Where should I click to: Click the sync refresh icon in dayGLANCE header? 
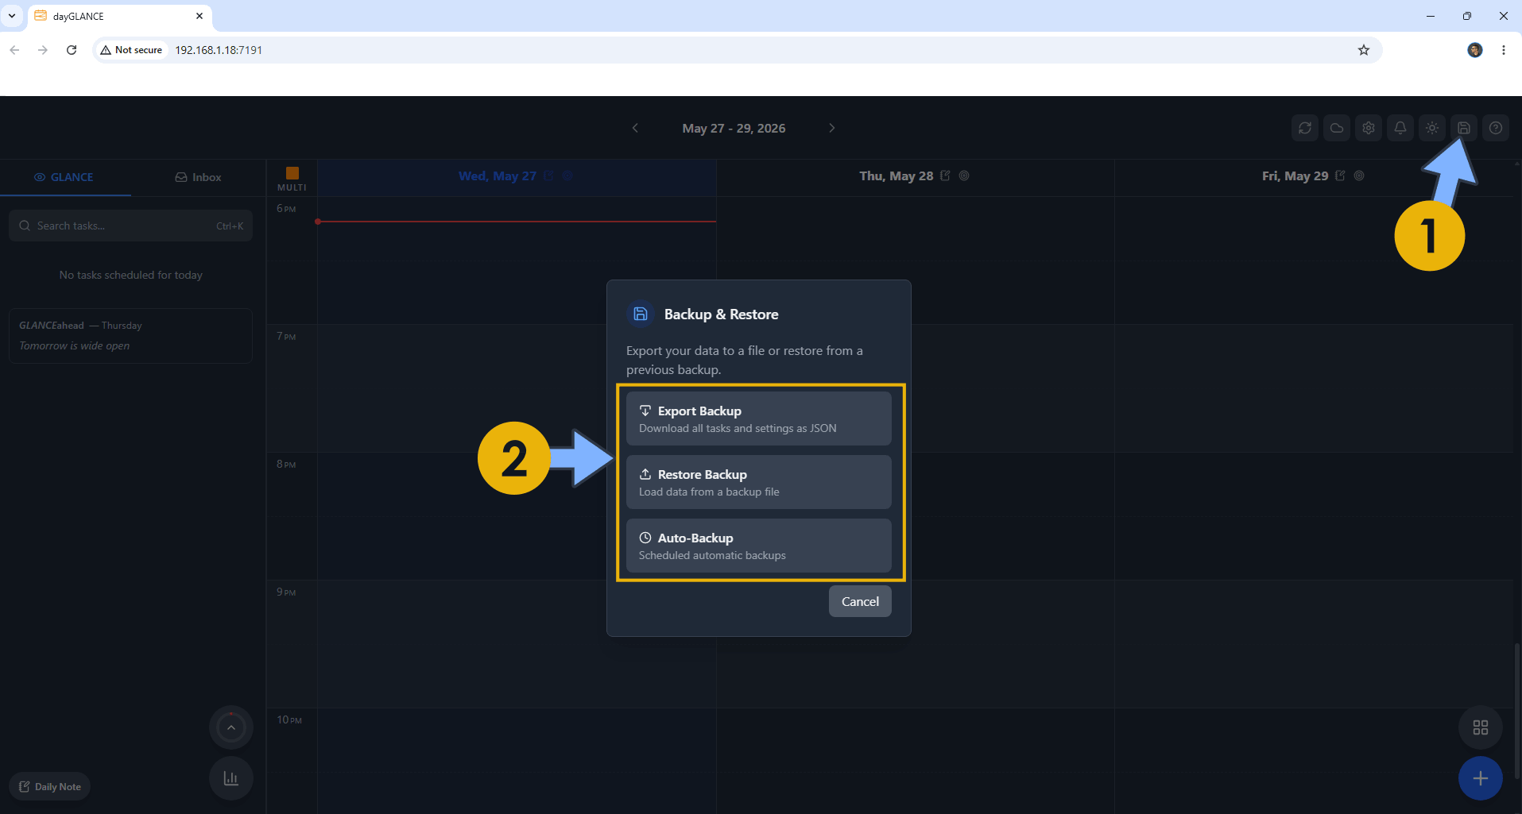(1305, 128)
